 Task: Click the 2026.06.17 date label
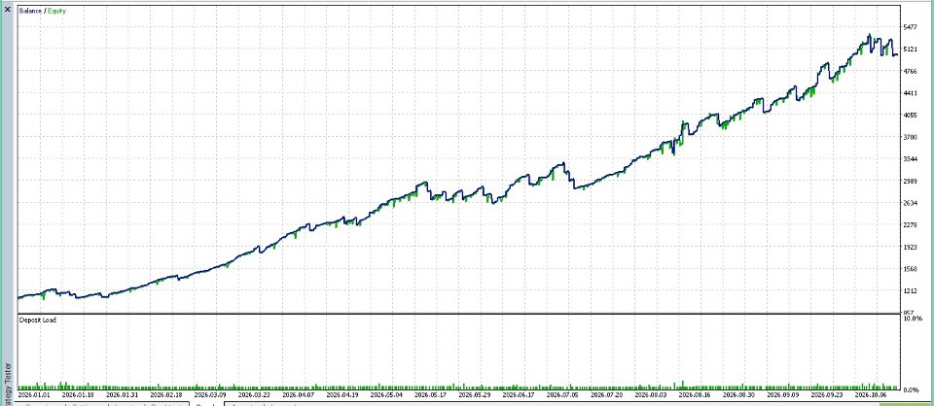[x=518, y=394]
